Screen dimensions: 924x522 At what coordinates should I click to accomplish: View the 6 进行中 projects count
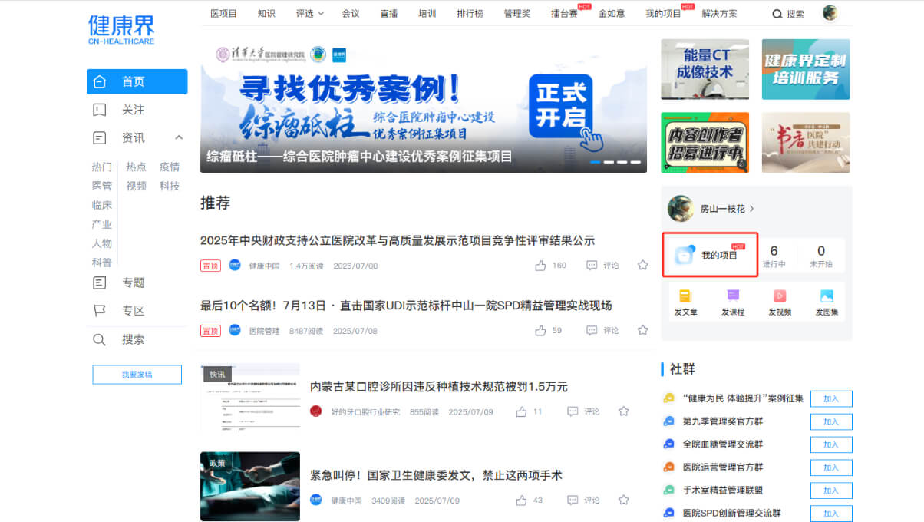[774, 256]
